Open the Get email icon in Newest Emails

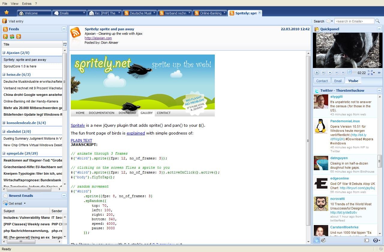(5, 203)
